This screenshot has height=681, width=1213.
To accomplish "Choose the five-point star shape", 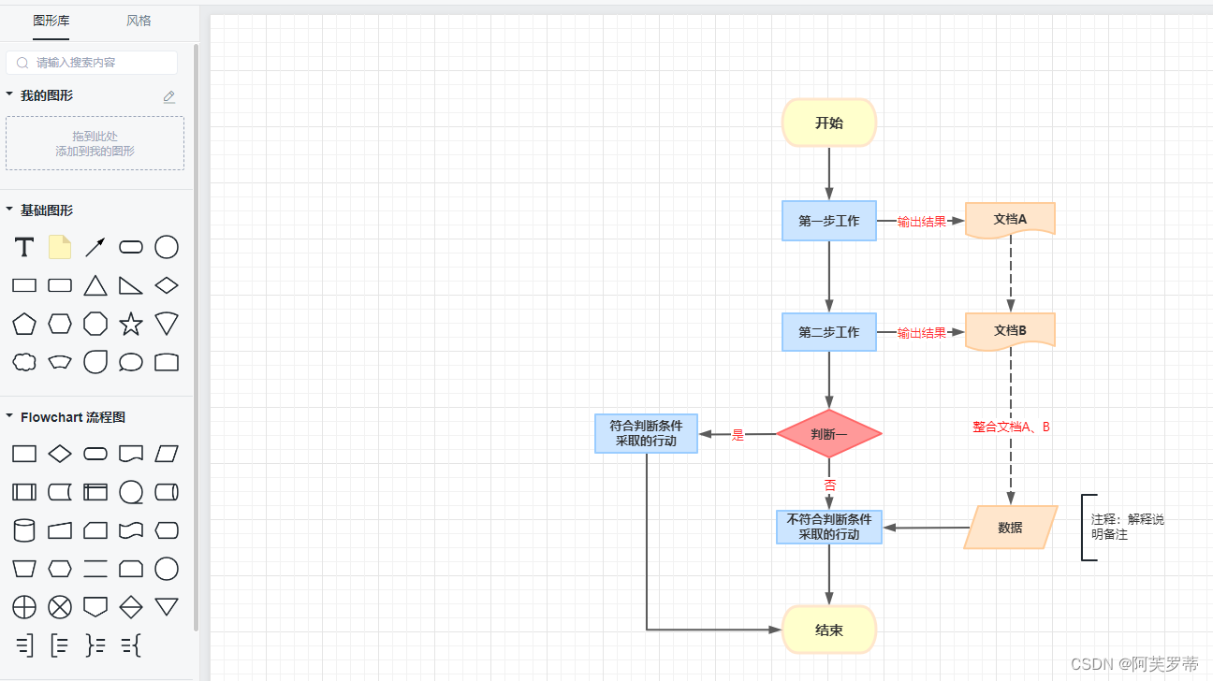I will pos(131,324).
